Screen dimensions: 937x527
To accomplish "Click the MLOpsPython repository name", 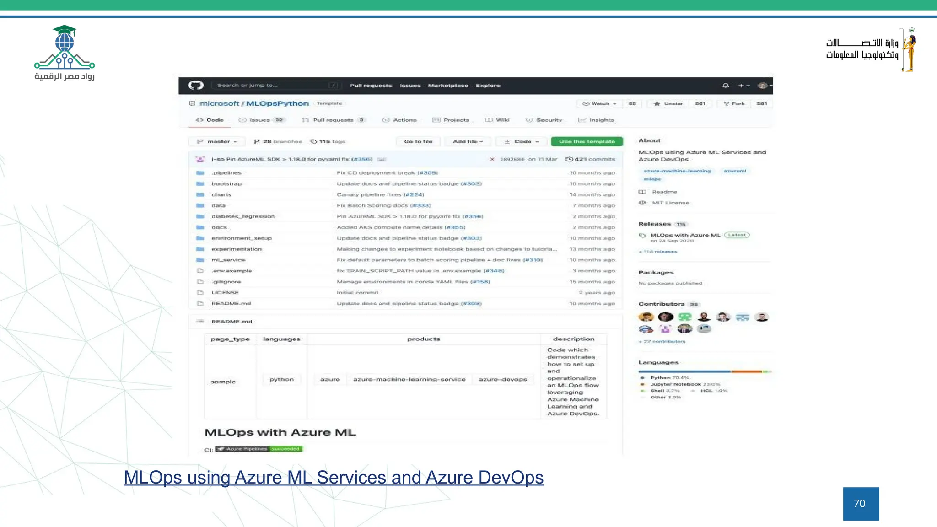I will (277, 104).
